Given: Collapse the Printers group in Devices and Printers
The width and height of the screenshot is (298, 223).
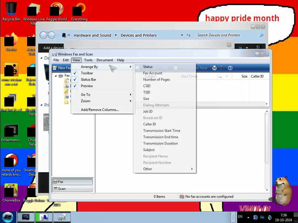Looking at the screenshot, I should 41,105.
